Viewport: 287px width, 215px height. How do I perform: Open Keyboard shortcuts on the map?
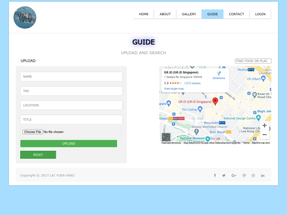point(171,143)
